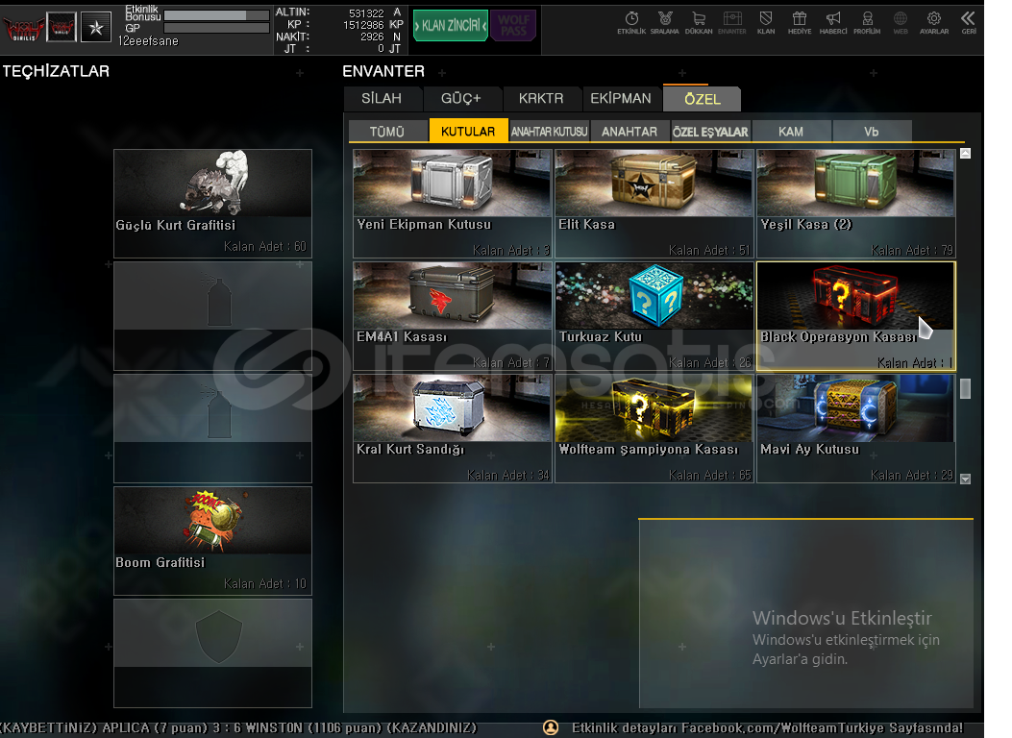
Task: Switch to the EKİPMAN tab
Action: click(x=621, y=99)
